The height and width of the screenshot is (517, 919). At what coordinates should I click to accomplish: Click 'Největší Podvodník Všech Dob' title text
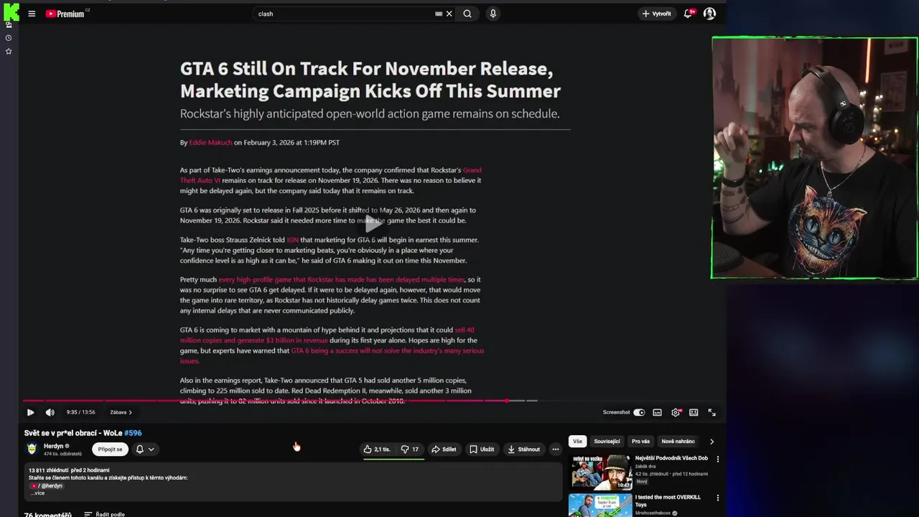click(x=671, y=458)
